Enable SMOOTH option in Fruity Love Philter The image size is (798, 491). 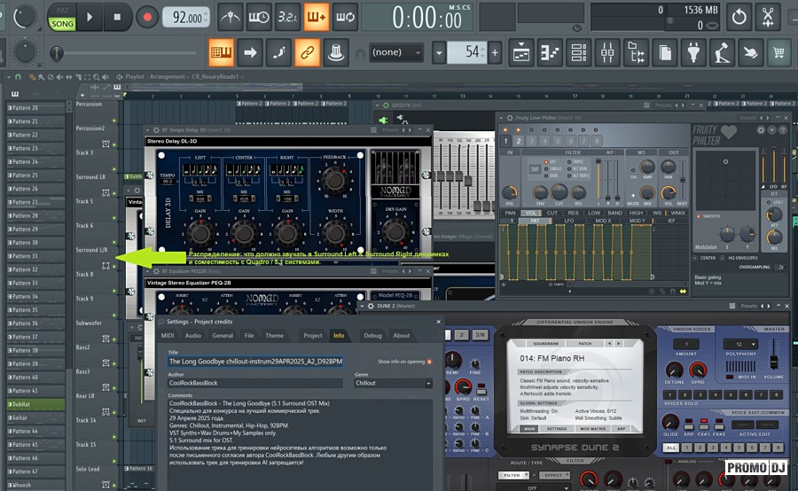698,215
